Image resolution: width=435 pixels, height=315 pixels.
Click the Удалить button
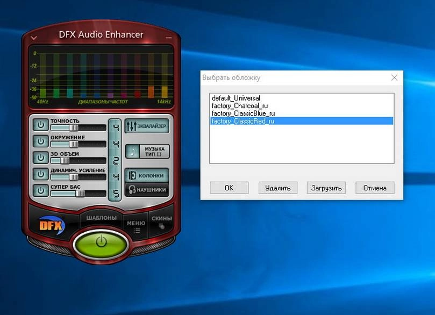(277, 188)
